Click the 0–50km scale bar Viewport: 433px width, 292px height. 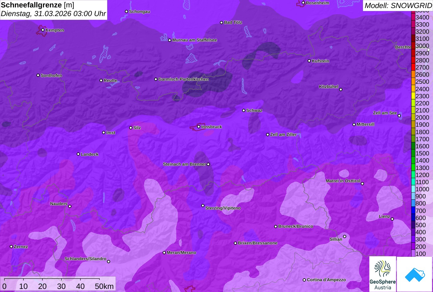58,284
